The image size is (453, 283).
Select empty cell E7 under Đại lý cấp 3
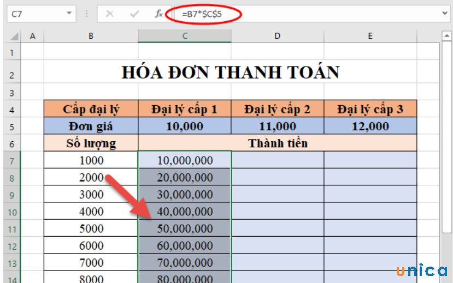[370, 160]
